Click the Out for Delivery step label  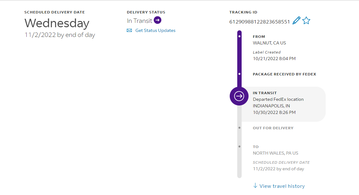[x=273, y=128]
